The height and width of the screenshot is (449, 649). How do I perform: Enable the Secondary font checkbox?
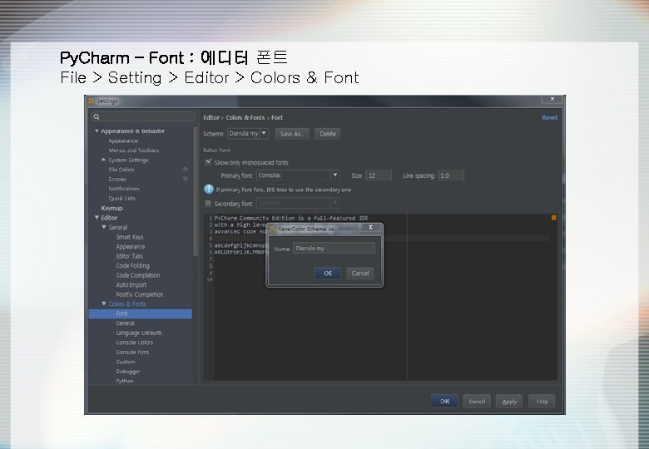coord(208,203)
